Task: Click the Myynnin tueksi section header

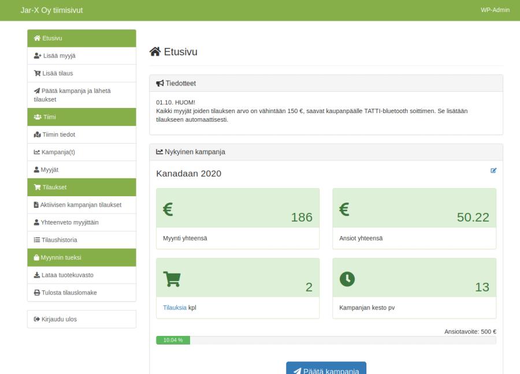Action: 81,257
